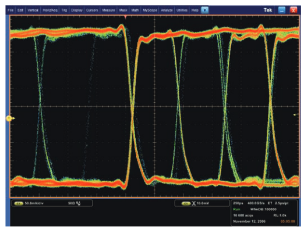Open the Math menu
This screenshot has height=230, width=304.
[x=135, y=10]
